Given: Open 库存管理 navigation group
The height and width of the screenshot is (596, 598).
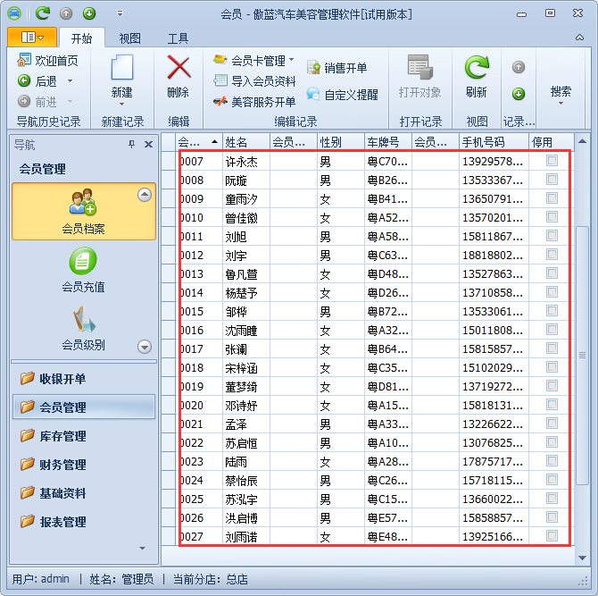Looking at the screenshot, I should tap(62, 436).
